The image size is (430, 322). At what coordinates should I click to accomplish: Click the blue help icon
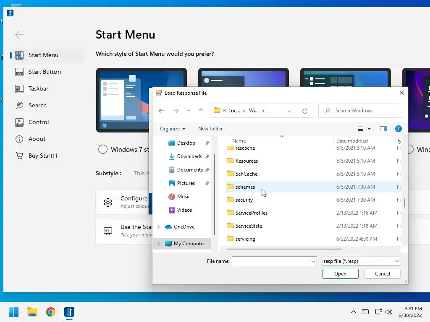(x=398, y=129)
